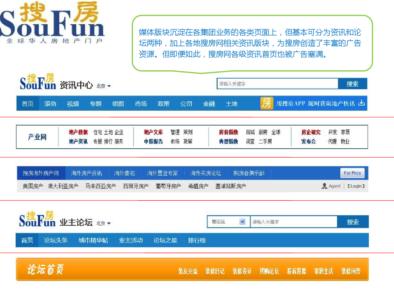Open the Login link
The height and width of the screenshot is (296, 394).
click(x=356, y=186)
